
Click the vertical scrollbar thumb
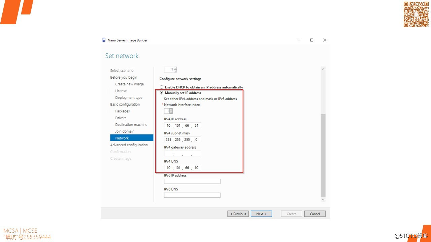(323, 155)
